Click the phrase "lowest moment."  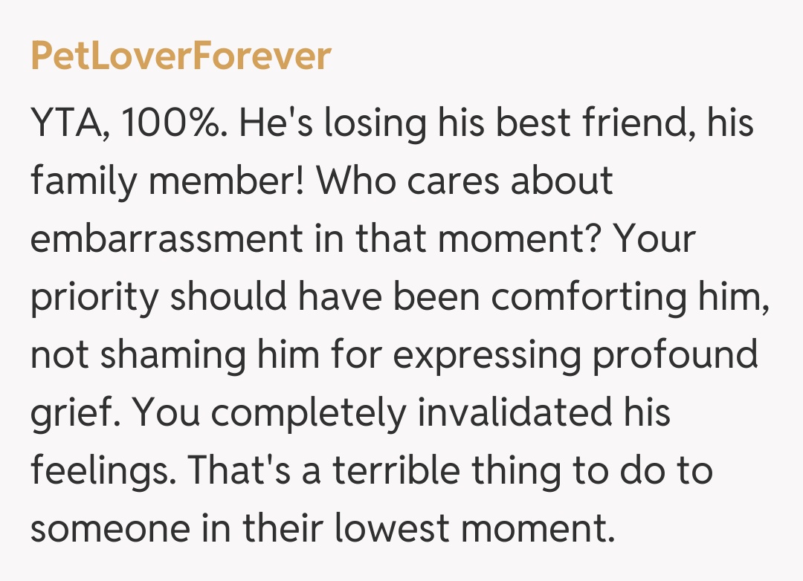[475, 528]
